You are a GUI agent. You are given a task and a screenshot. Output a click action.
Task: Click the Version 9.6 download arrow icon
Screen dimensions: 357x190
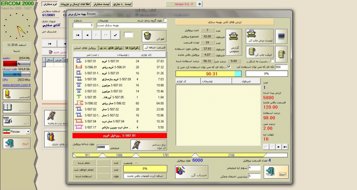coord(200,4)
